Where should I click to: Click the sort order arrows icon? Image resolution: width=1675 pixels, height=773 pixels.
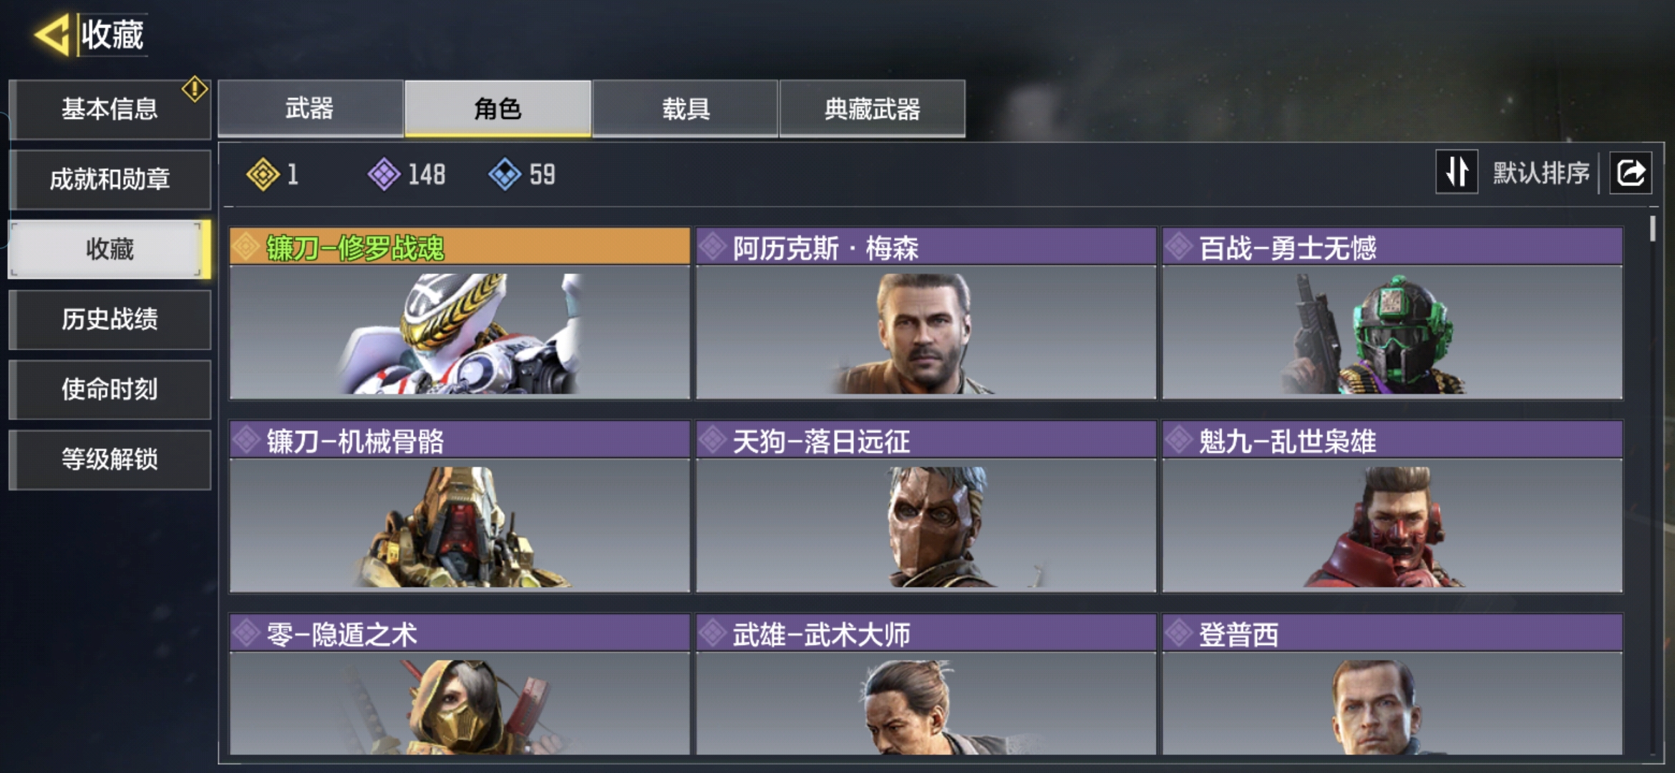pos(1457,172)
